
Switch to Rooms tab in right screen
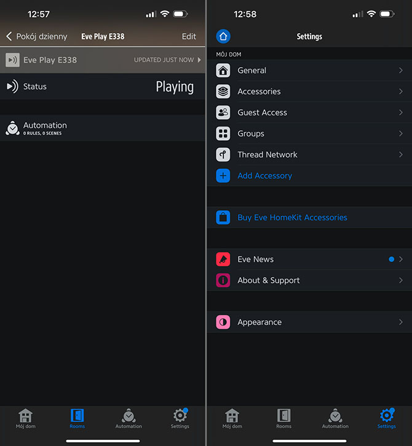tap(284, 418)
